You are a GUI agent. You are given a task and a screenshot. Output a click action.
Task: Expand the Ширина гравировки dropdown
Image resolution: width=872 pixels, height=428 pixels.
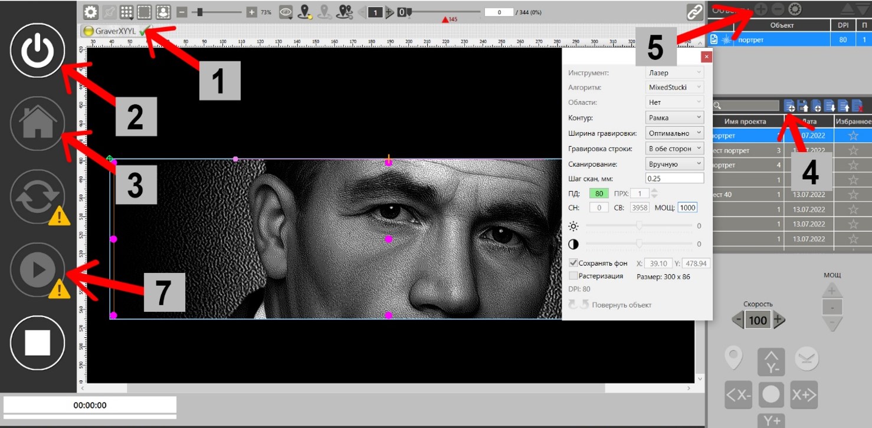pyautogui.click(x=674, y=133)
